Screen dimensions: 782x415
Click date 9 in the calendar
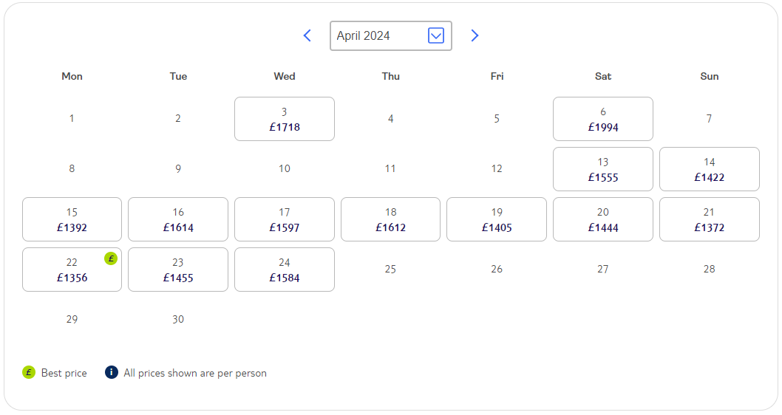[x=178, y=169]
